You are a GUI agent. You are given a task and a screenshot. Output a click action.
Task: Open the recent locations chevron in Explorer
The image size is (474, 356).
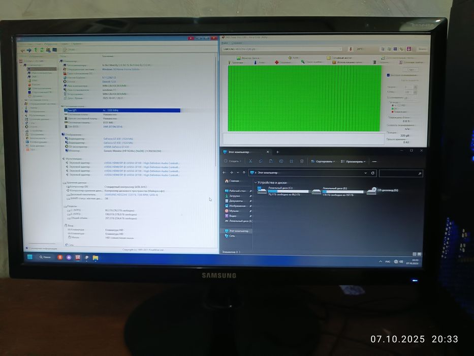pos(238,172)
